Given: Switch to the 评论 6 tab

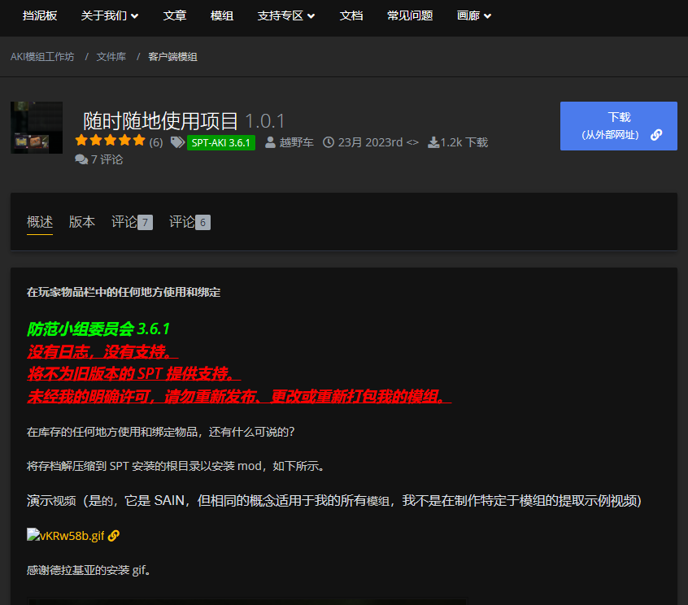Looking at the screenshot, I should click(x=189, y=222).
